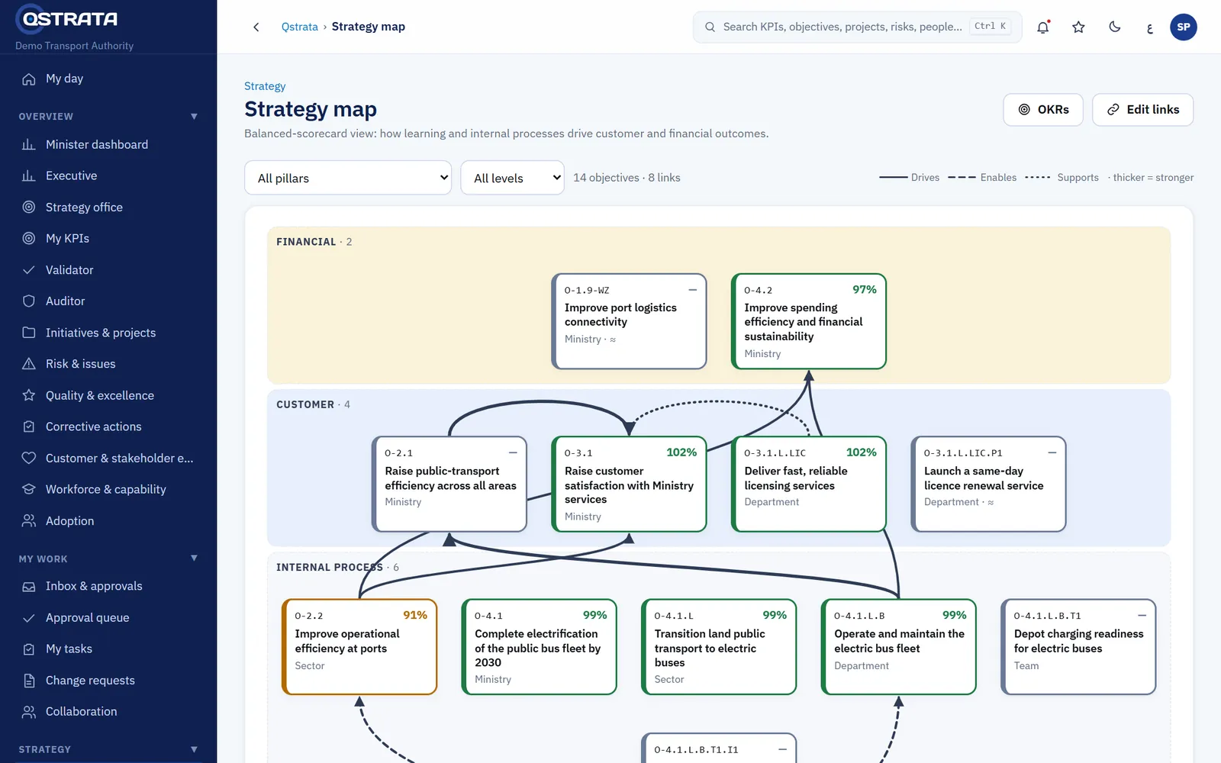Collapse the Overview sidebar section
Image resolution: width=1221 pixels, height=763 pixels.
coord(194,116)
